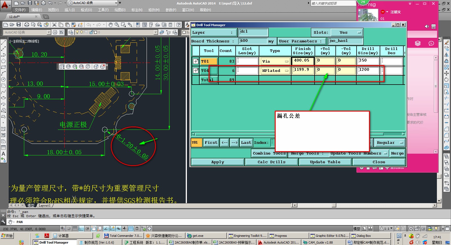Click the Calc Drills button
Screen dimensions: 451x245
click(271, 162)
